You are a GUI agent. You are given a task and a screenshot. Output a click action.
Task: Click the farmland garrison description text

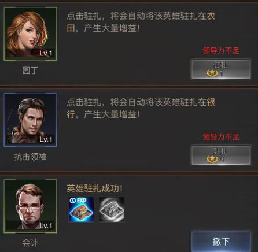(x=141, y=22)
